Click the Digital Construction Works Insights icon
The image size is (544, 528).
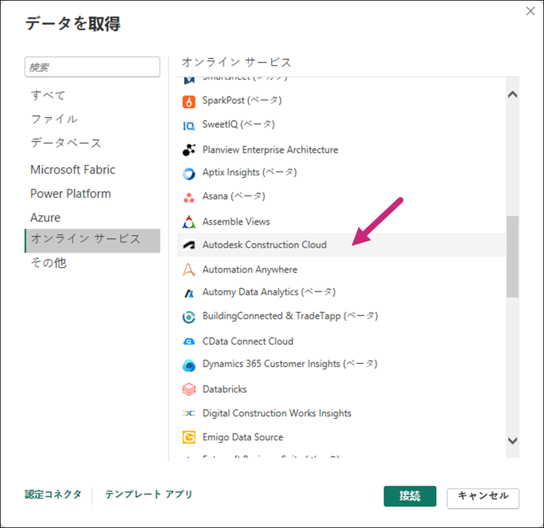(x=189, y=413)
